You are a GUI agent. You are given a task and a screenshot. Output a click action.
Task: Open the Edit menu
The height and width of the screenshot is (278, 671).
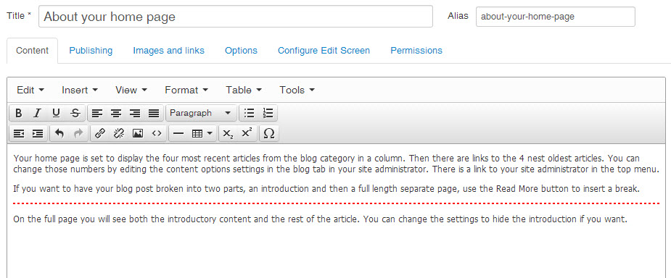[x=30, y=90]
